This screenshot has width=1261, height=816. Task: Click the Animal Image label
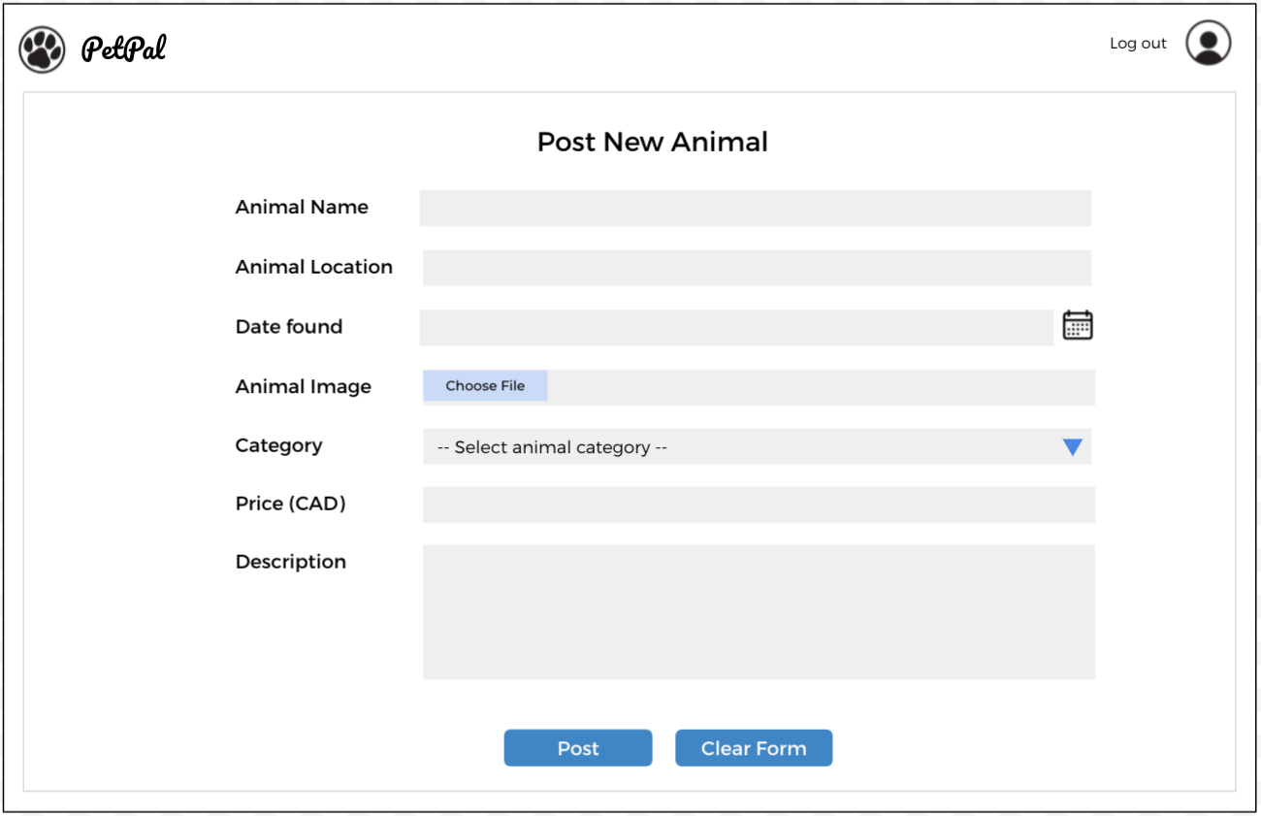tap(304, 387)
